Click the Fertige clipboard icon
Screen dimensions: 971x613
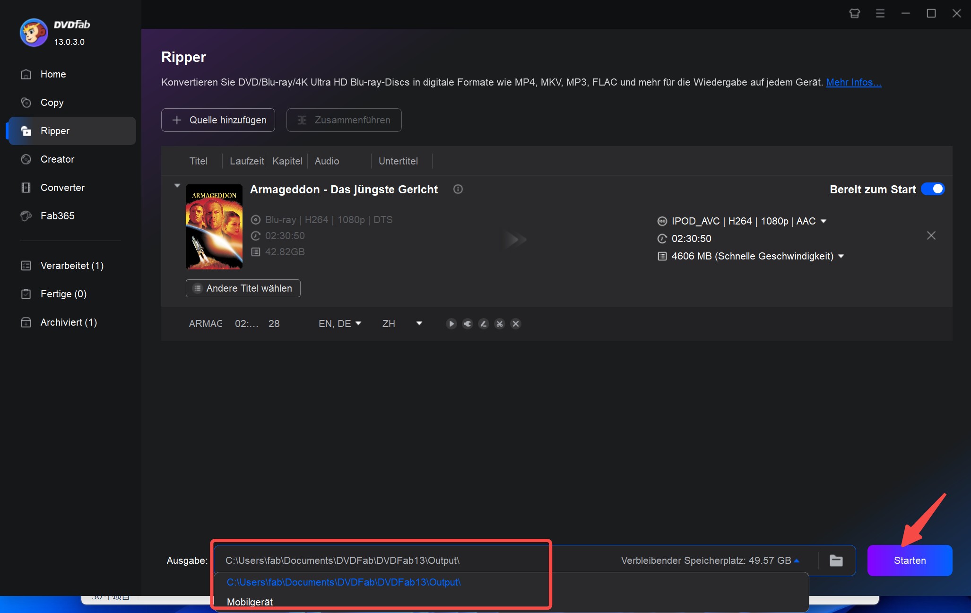click(26, 294)
